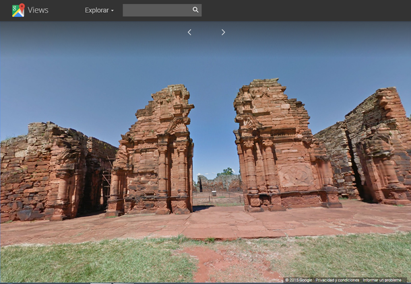
Task: Open Privacidad y condiciones link
Action: [x=337, y=280]
